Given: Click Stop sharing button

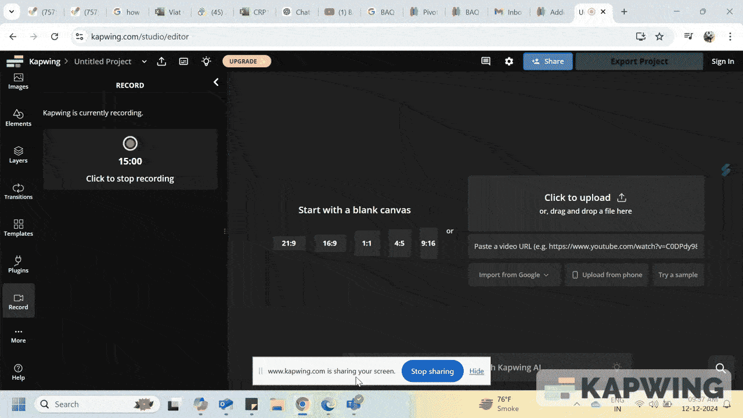Looking at the screenshot, I should [x=432, y=371].
